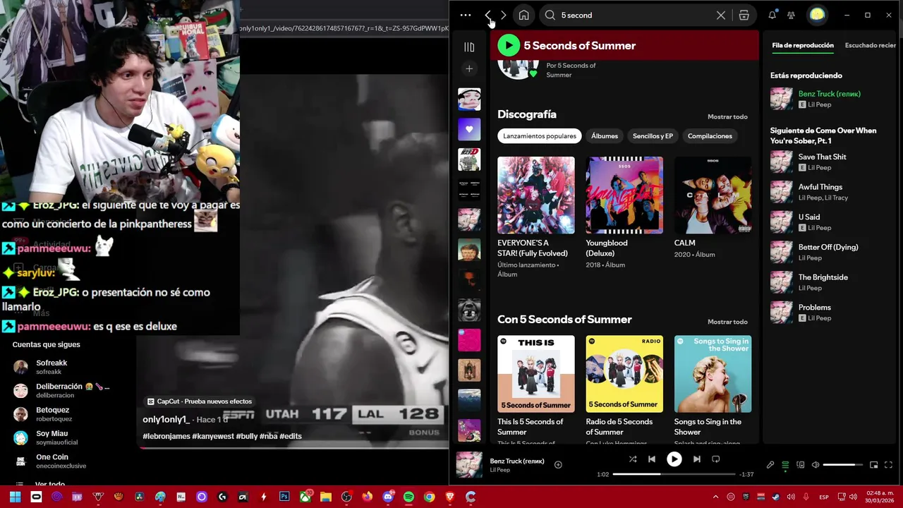Mute Spotify volume speaker icon
903x508 pixels.
[816, 465]
